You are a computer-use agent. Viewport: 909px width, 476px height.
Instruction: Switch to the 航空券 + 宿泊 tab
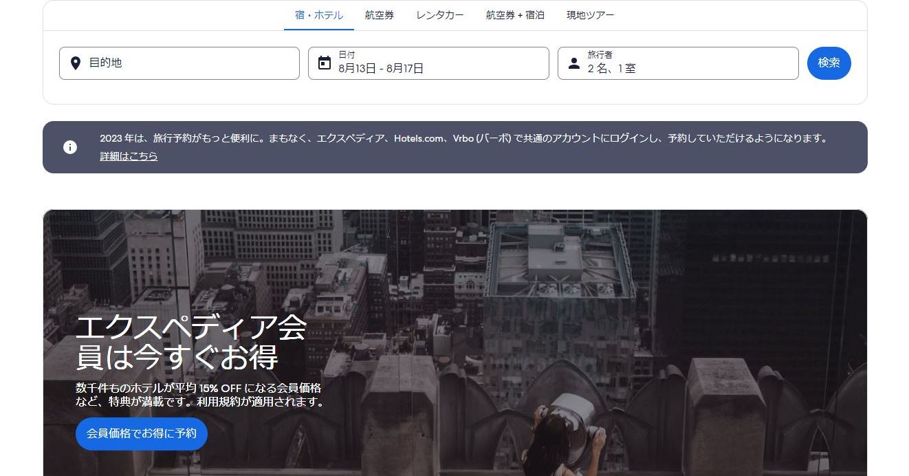(515, 15)
